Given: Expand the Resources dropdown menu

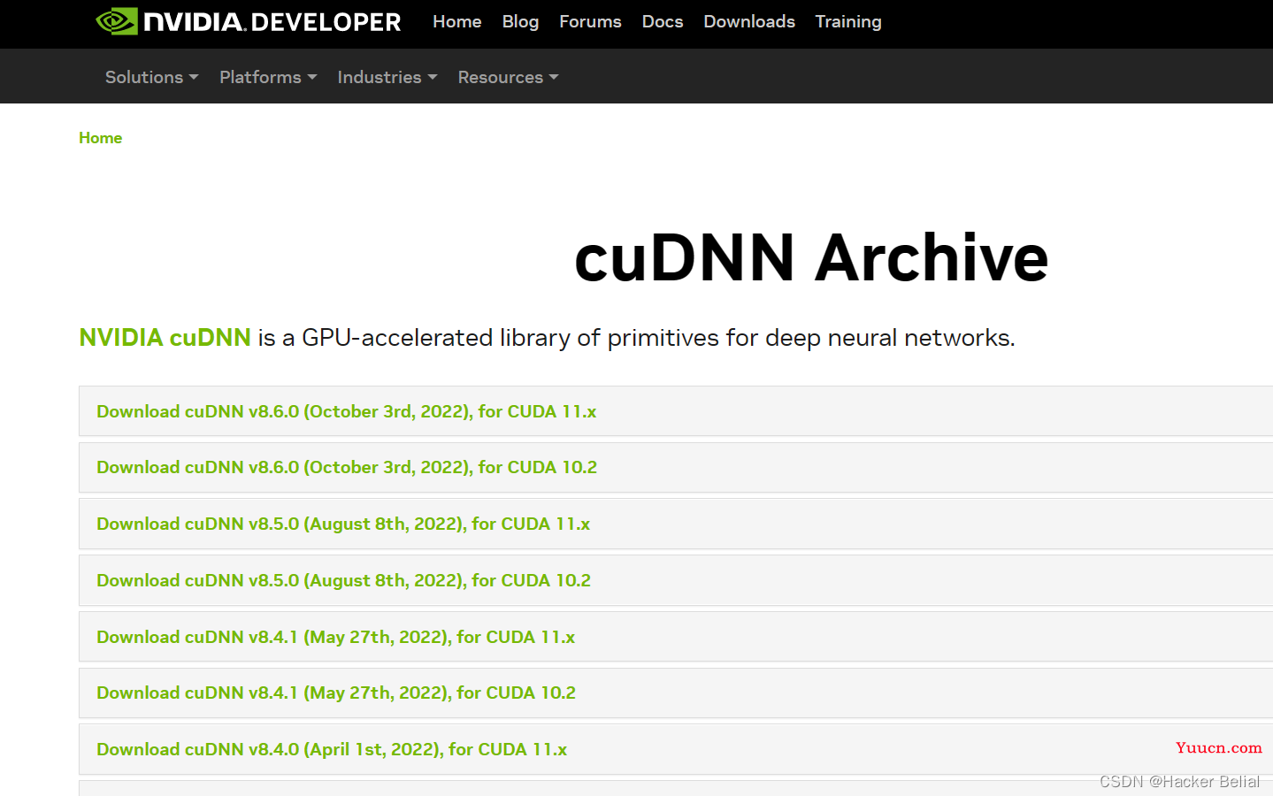Looking at the screenshot, I should point(508,77).
